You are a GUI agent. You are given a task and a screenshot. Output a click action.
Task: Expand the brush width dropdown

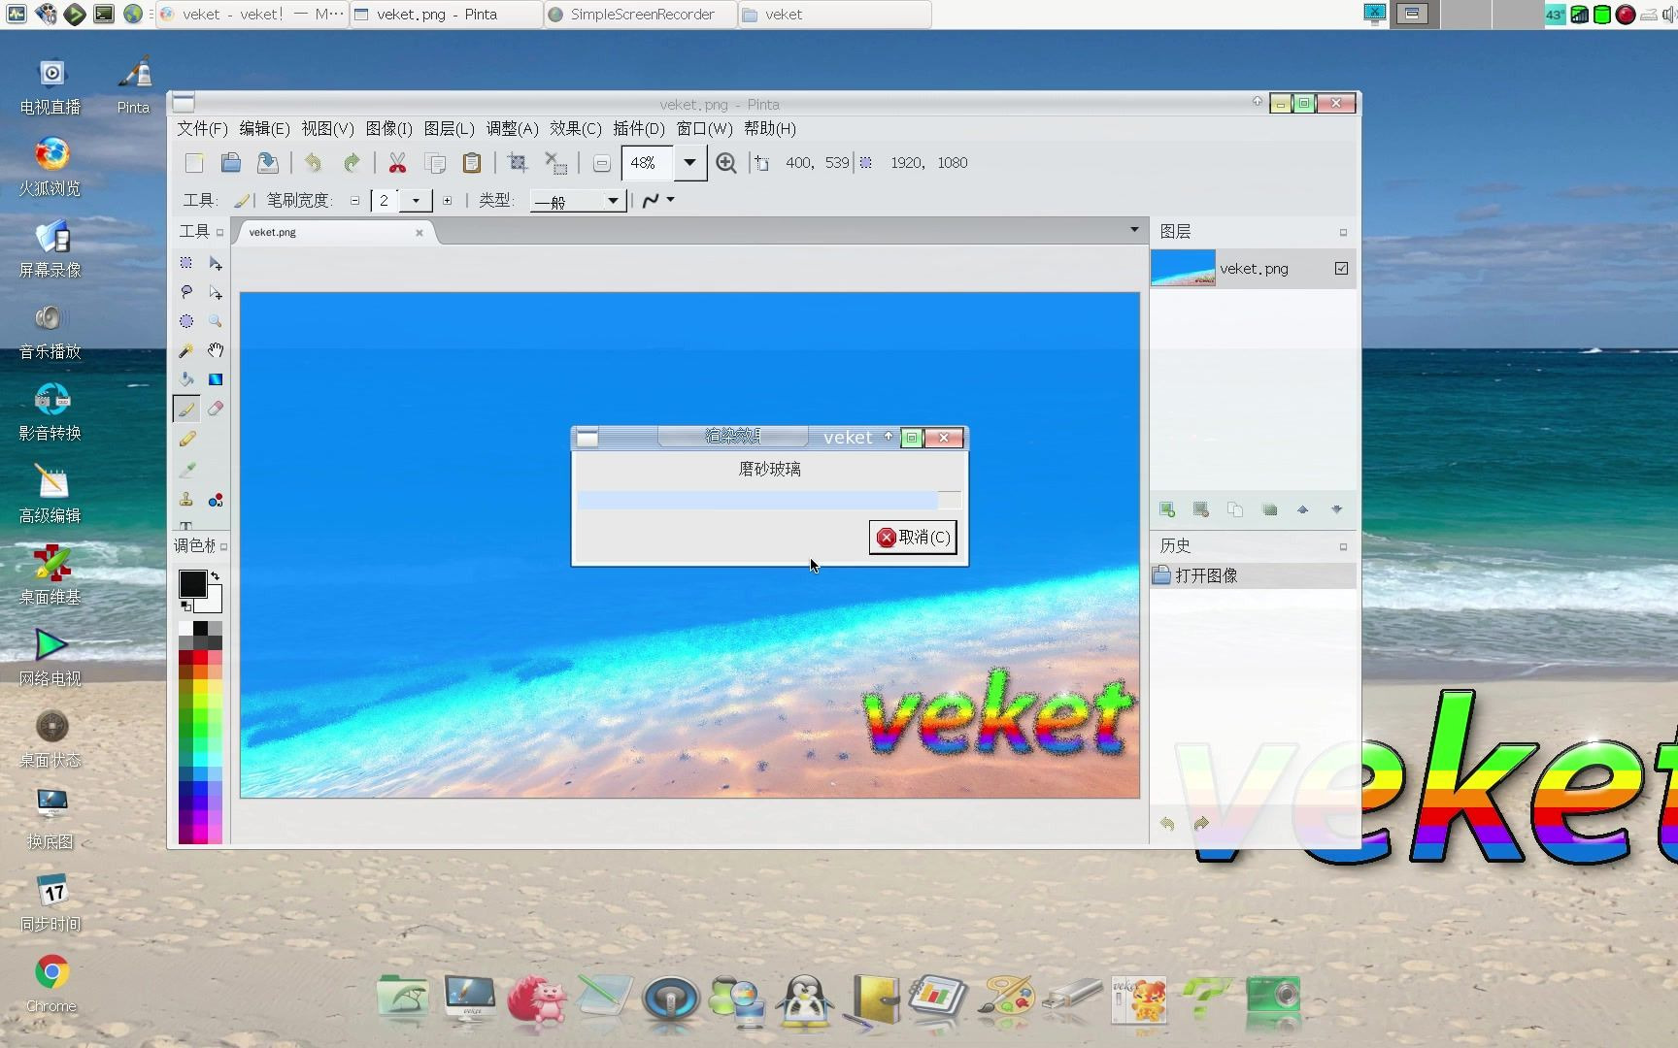(x=416, y=201)
